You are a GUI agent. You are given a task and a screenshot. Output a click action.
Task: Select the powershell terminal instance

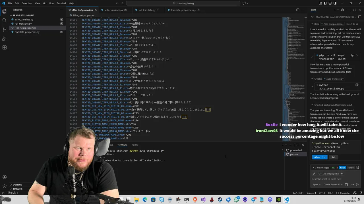296,150
